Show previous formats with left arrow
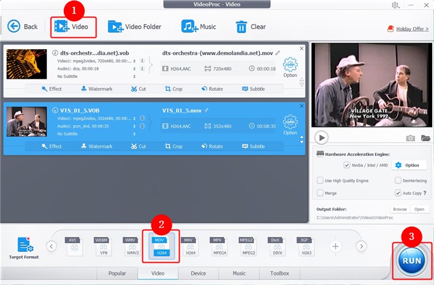This screenshot has height=285, width=434. tap(51, 246)
